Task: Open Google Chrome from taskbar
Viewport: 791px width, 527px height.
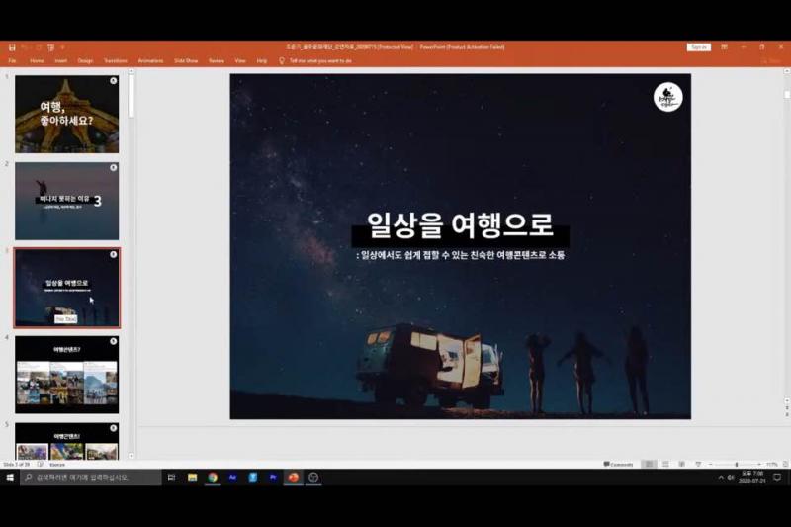Action: tap(213, 478)
